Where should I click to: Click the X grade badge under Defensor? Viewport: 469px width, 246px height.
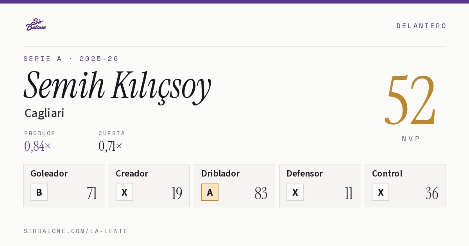coord(295,193)
